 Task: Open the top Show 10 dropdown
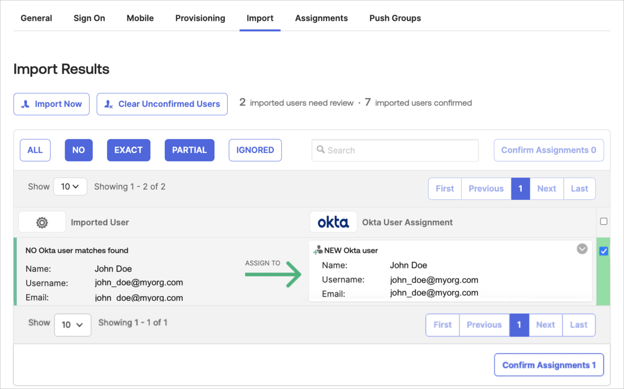click(70, 186)
